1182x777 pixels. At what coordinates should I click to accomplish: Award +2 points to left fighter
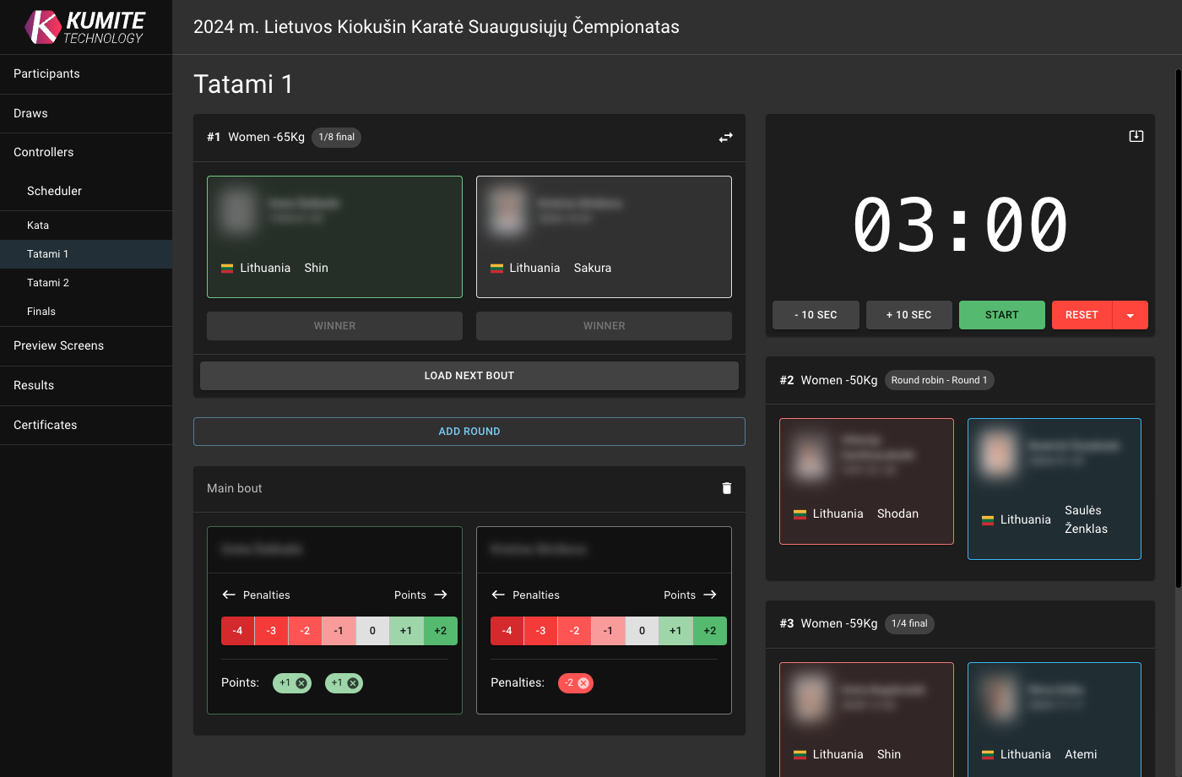pos(440,631)
